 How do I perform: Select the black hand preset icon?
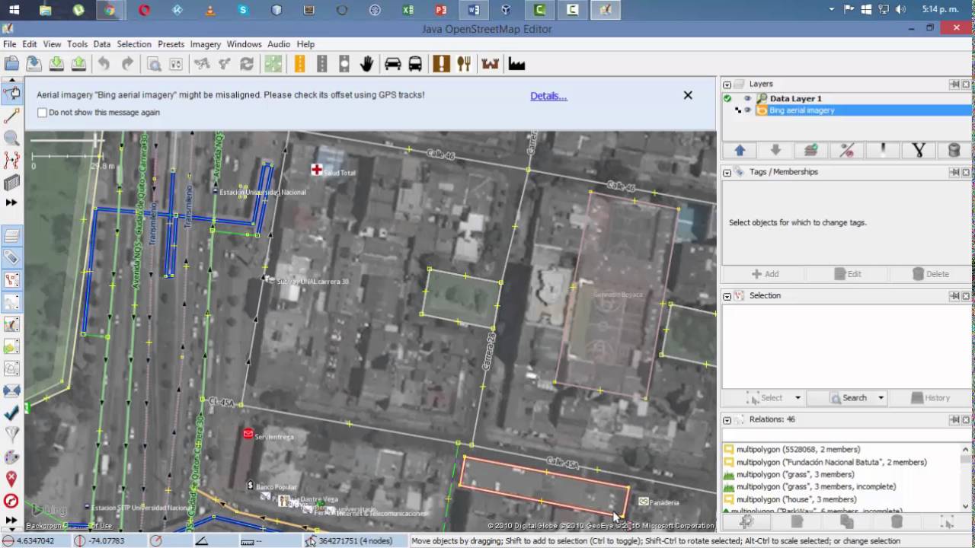tap(366, 64)
